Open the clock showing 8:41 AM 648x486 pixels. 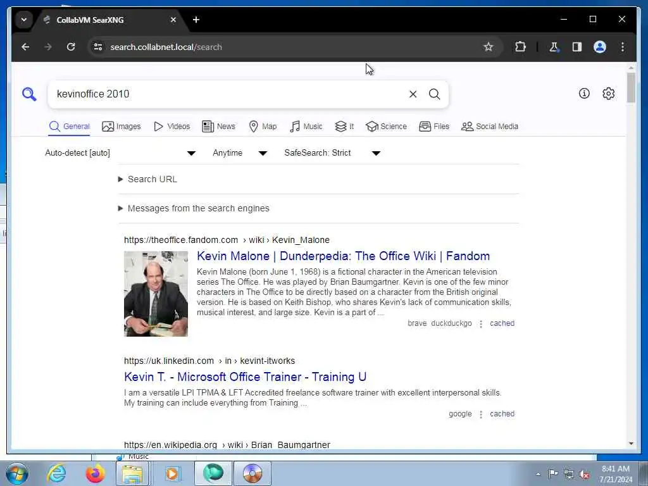click(616, 474)
